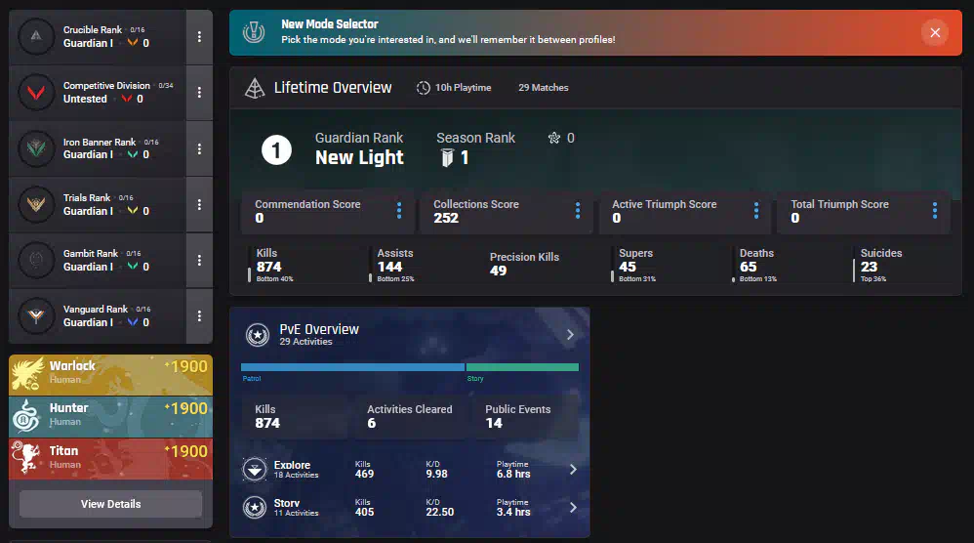The height and width of the screenshot is (543, 974).
Task: Click the Commendation Score card
Action: (x=327, y=211)
